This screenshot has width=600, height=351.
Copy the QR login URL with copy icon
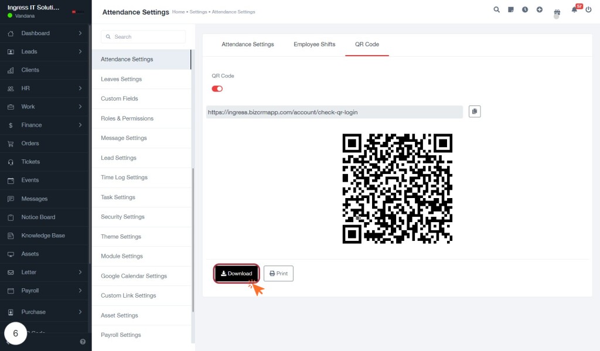tap(475, 111)
